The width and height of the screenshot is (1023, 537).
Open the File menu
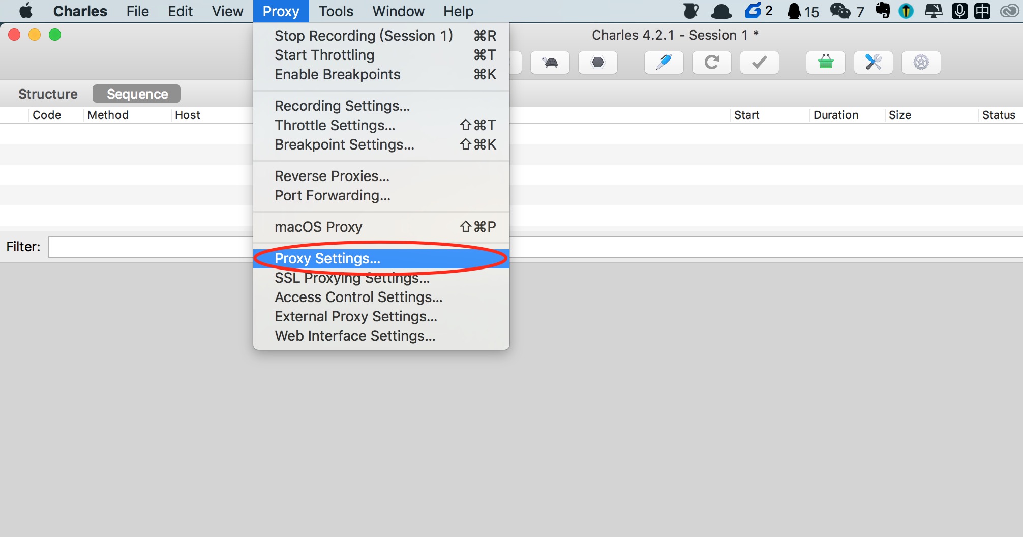click(137, 11)
